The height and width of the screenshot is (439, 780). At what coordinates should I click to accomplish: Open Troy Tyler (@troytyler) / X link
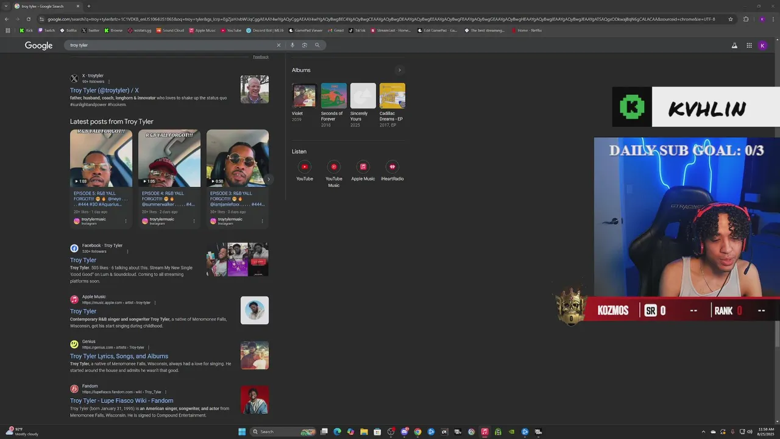coord(104,90)
